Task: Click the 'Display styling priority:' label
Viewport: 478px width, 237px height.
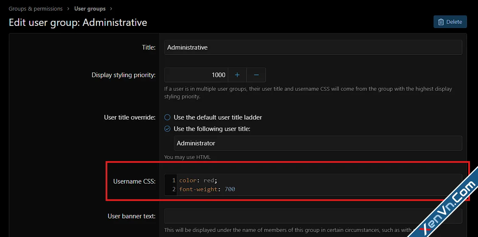Action: (123, 75)
